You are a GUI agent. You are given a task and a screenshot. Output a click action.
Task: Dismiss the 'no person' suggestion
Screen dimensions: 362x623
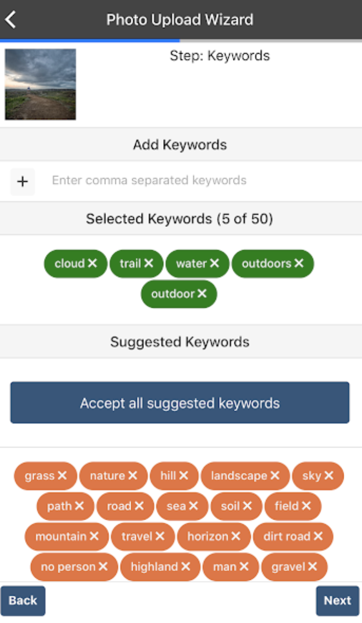coord(103,567)
